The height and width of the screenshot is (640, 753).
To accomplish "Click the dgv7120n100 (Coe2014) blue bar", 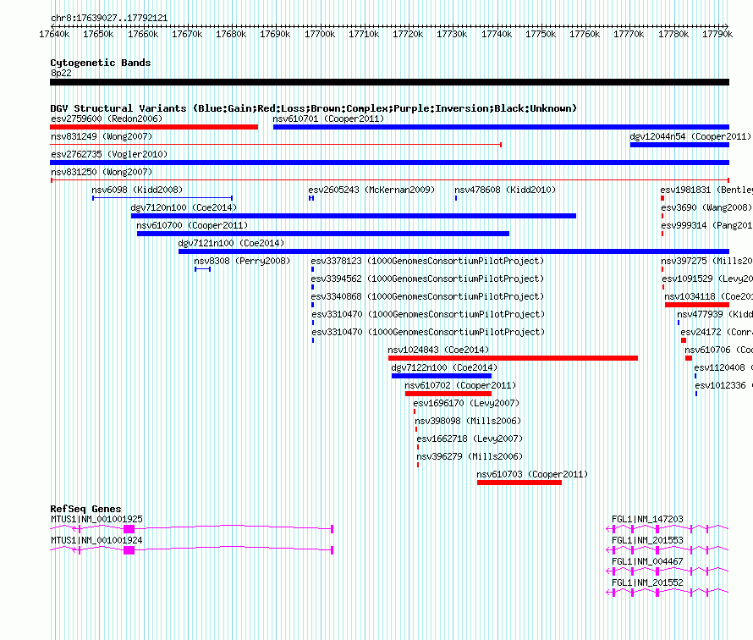I will [354, 216].
